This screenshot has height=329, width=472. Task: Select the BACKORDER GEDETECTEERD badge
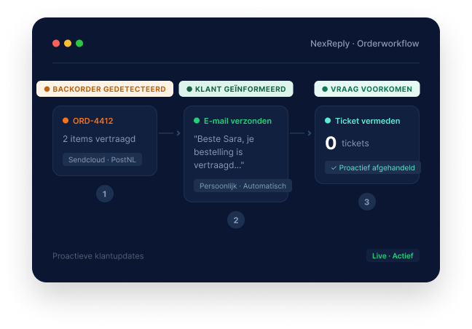[105, 89]
